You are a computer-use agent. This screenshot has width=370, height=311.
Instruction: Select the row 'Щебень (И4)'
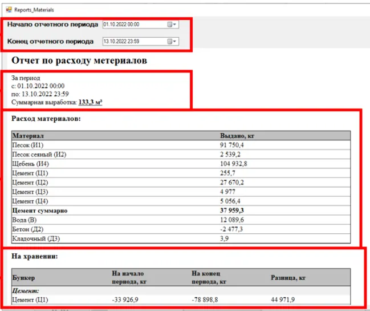click(181, 164)
